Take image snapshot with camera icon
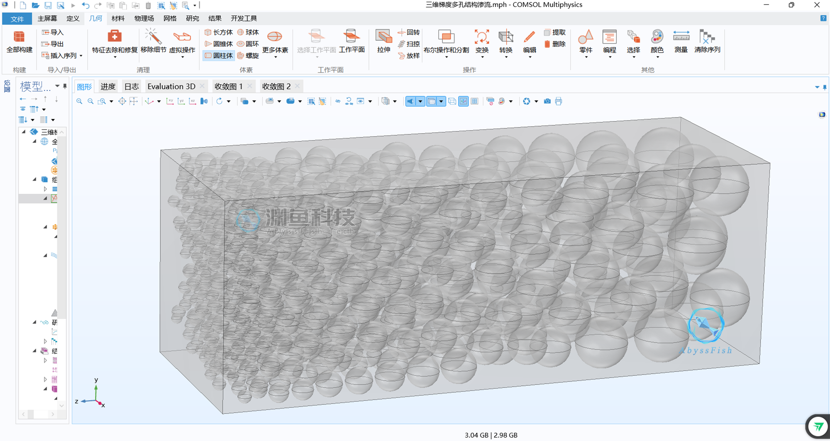The height and width of the screenshot is (441, 830). pos(547,101)
